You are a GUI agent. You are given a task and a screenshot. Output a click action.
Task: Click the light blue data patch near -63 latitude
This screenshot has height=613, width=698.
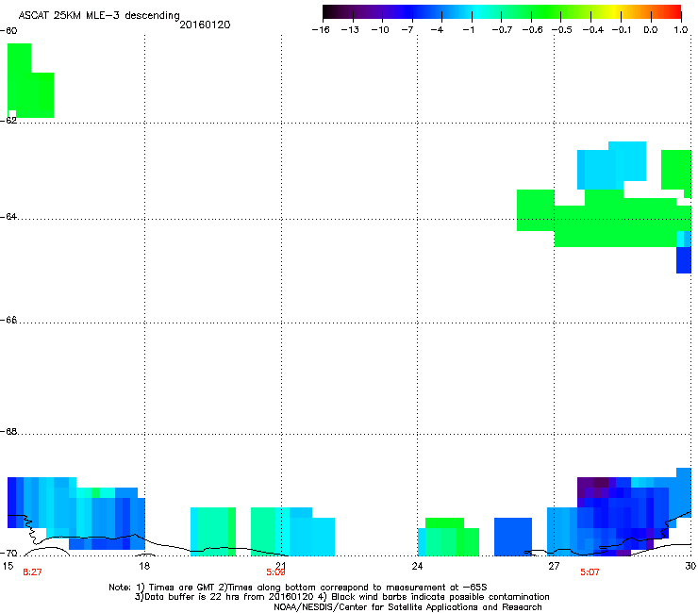[611, 165]
